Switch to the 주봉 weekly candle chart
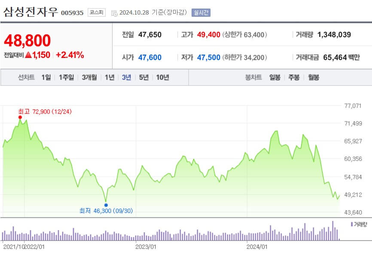This screenshot has width=372, height=255. tap(294, 77)
